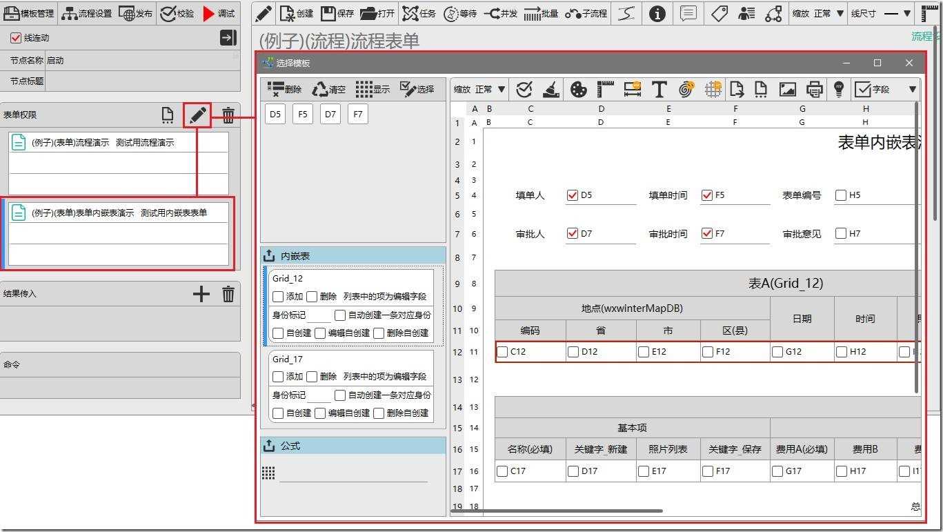Uncheck the D5 checkbox beside 填单人

click(x=572, y=195)
